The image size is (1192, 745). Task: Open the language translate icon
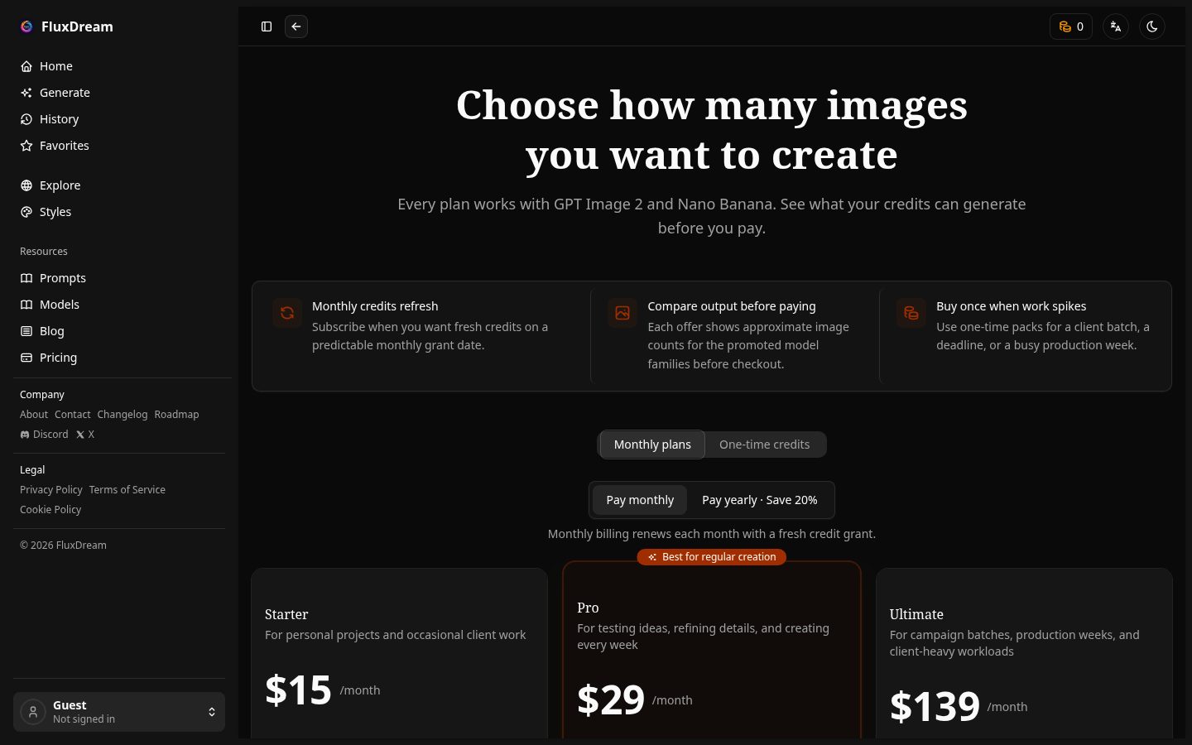[1116, 26]
